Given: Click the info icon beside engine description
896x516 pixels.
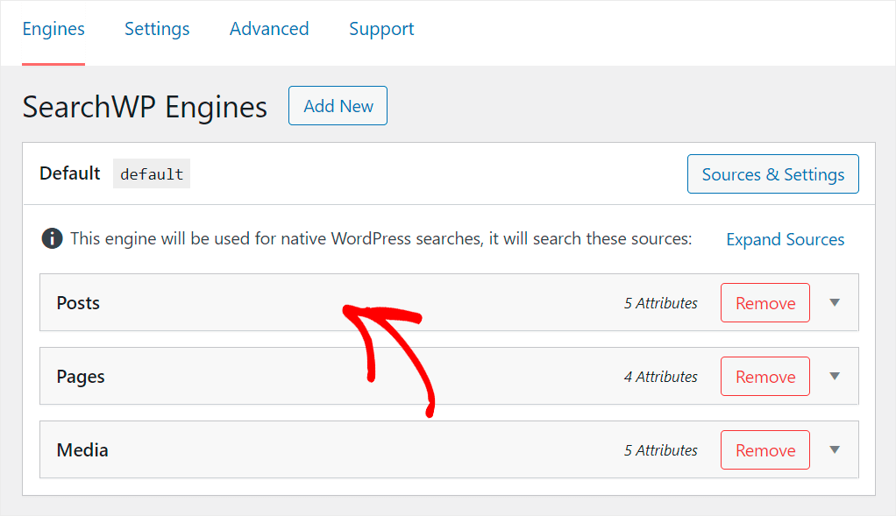Looking at the screenshot, I should pos(52,238).
